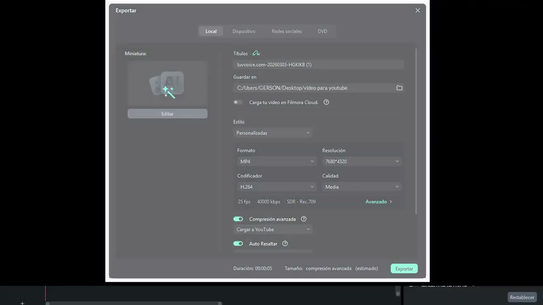Switch to the Dispositivo tab

tap(244, 31)
